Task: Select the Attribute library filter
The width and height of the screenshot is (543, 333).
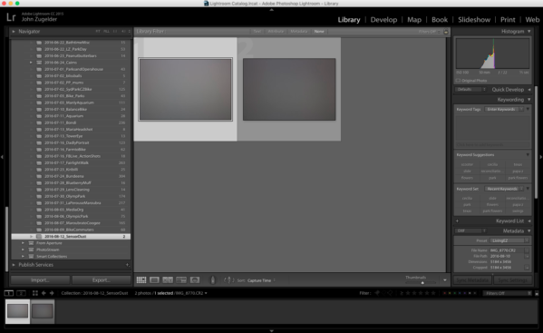Action: click(276, 32)
